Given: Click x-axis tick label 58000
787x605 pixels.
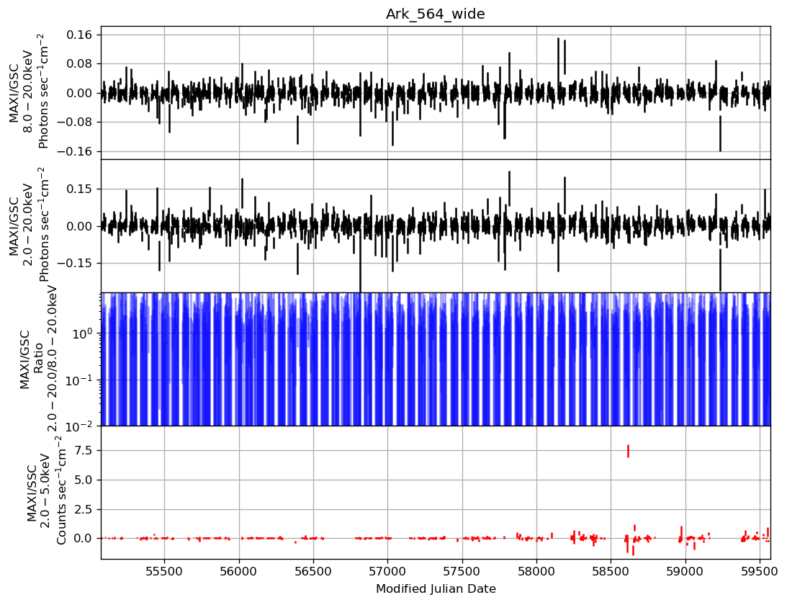Looking at the screenshot, I should pos(536,572).
